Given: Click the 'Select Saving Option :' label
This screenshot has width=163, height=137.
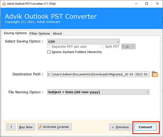Looking at the screenshot, I should click(24, 41).
